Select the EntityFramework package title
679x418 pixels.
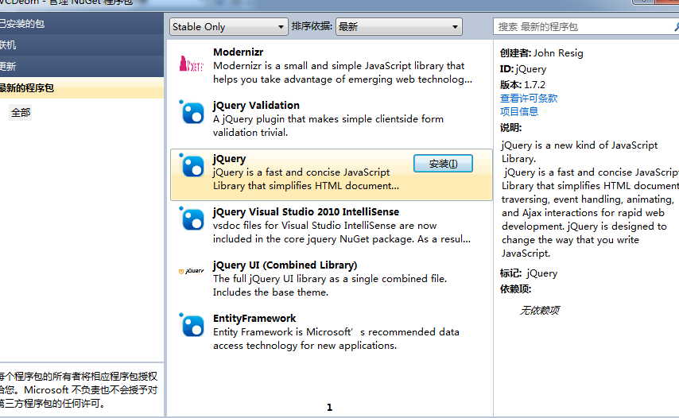click(254, 319)
